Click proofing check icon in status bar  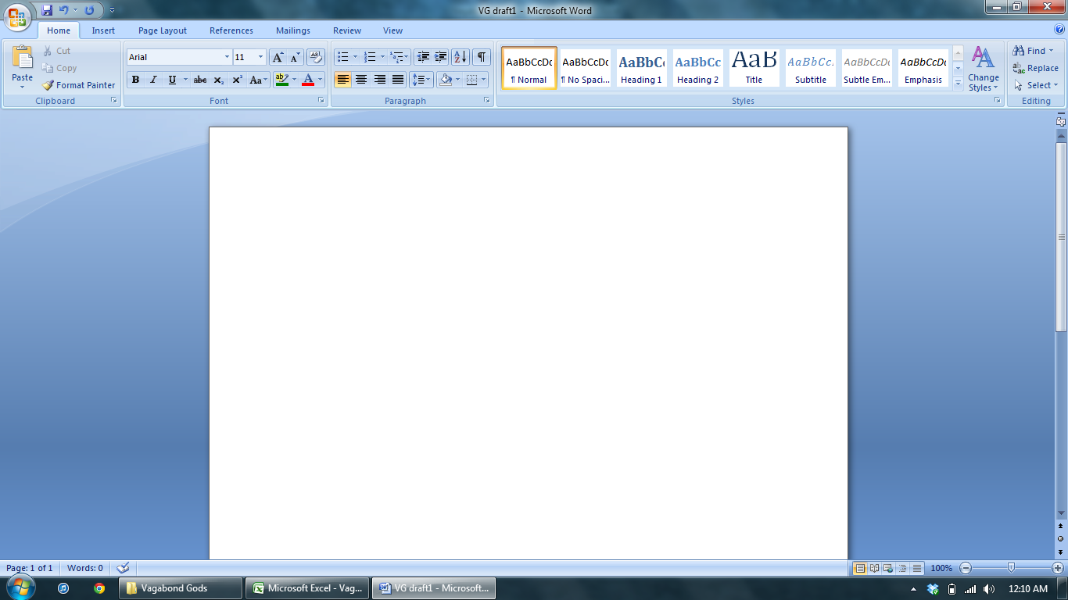[x=123, y=568]
